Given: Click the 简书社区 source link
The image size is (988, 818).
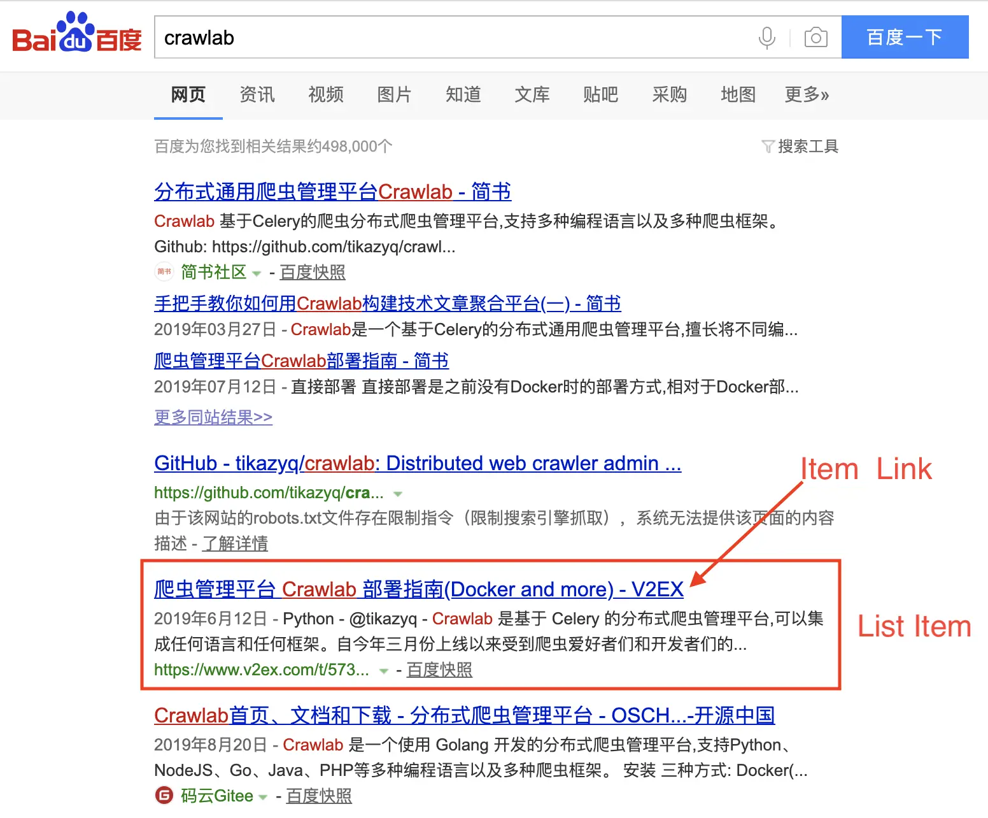Looking at the screenshot, I should (x=213, y=272).
